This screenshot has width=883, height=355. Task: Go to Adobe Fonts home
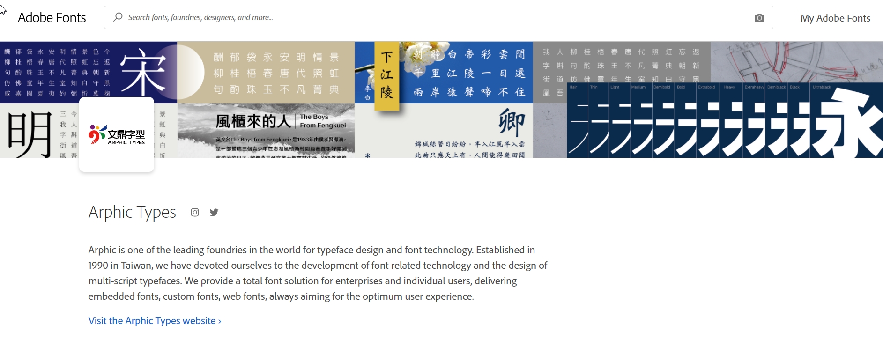tap(52, 18)
